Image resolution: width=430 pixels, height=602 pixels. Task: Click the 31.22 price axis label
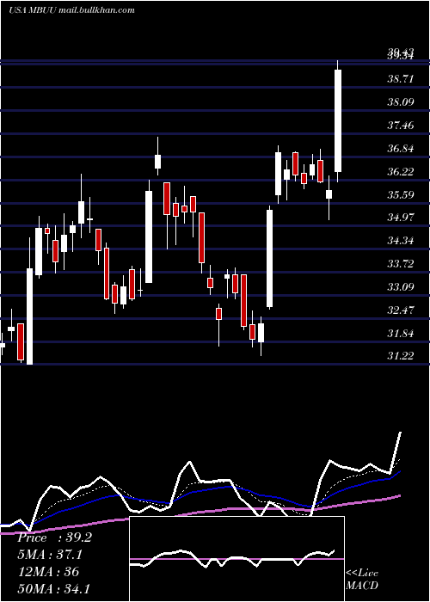401,356
